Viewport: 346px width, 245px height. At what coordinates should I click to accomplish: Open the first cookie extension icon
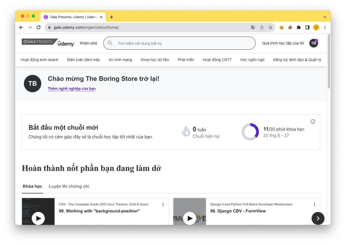tap(281, 27)
